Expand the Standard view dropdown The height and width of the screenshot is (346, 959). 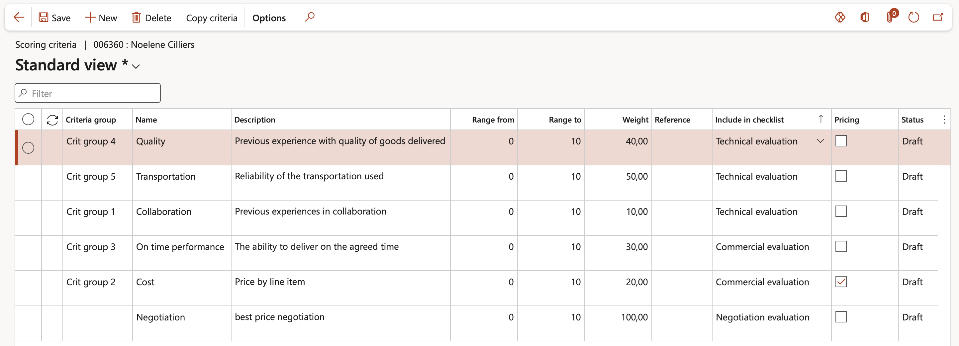[x=136, y=67]
